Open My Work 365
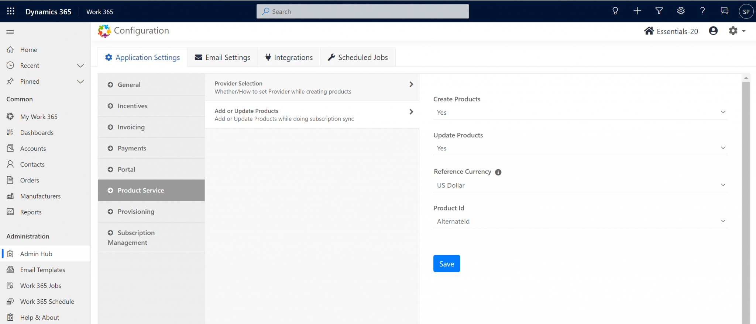Viewport: 756px width, 324px height. pyautogui.click(x=45, y=117)
